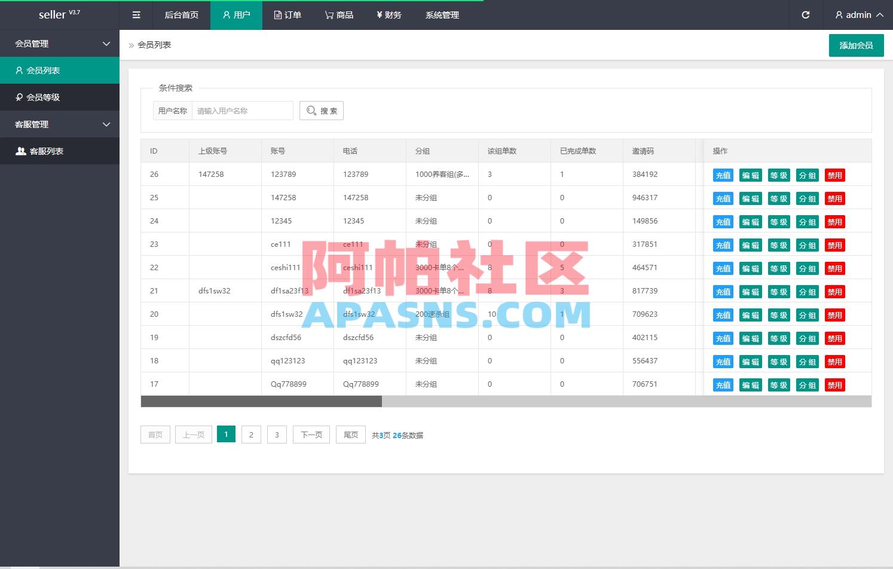Click the refresh icon in top bar

[x=805, y=15]
